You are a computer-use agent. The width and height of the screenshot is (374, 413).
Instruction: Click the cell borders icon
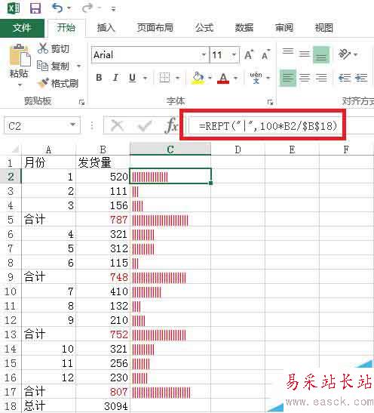click(164, 78)
